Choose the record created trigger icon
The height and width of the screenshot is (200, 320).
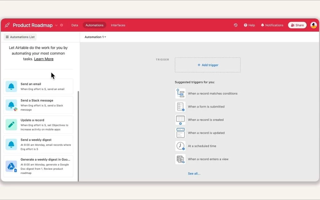[180, 120]
